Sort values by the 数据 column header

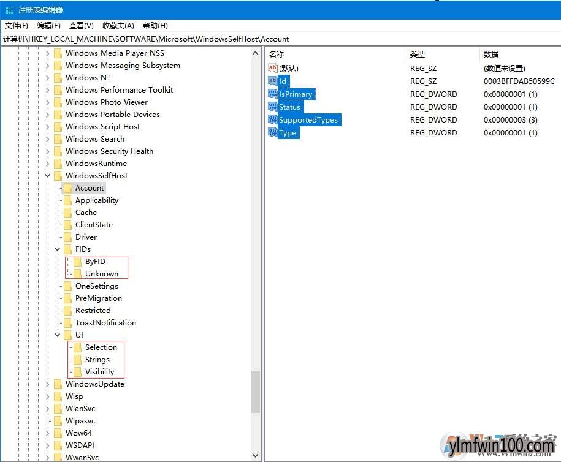coord(520,54)
